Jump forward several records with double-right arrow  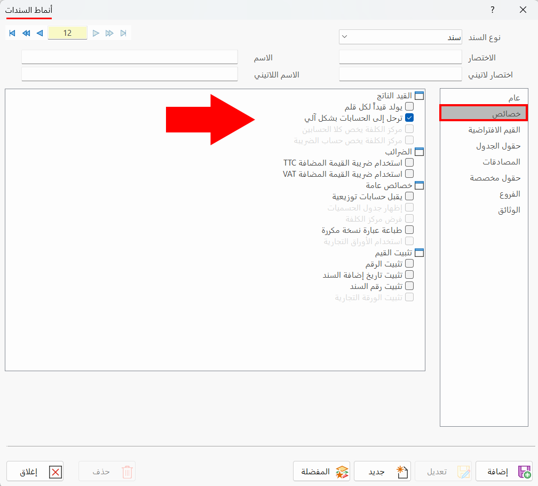(x=109, y=33)
